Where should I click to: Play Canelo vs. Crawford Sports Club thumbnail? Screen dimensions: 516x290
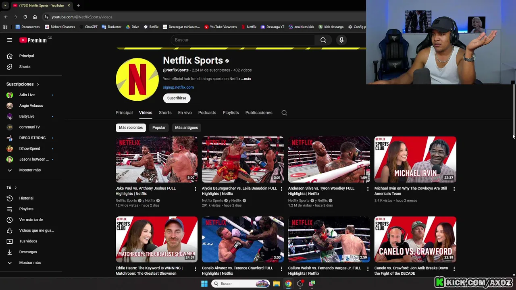pyautogui.click(x=415, y=239)
